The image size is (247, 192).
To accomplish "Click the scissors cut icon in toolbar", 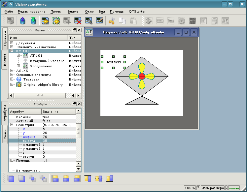I will pos(111,21).
